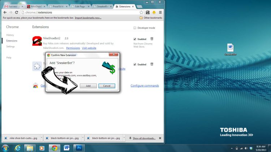Screen dimensions: 271x152
Task: Expand the nike-shoe-bot download item options arrow
Action: pos(42,138)
